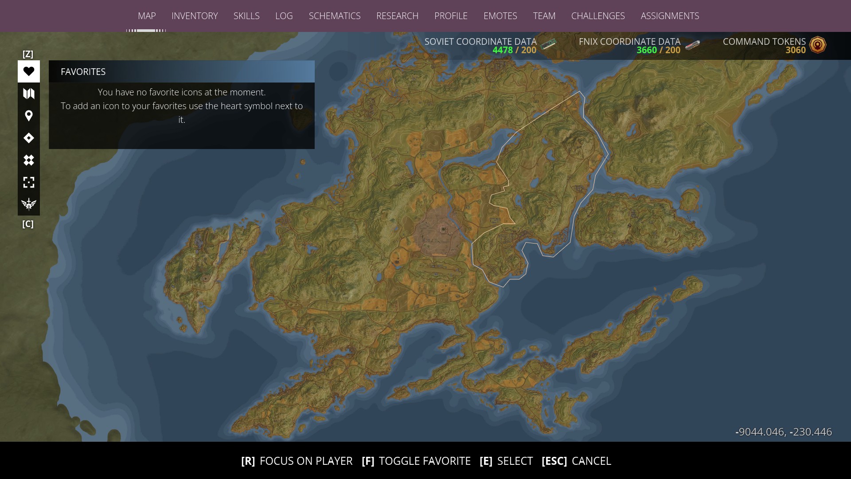This screenshot has width=851, height=479.
Task: Click the [Z] previous filter key hint
Action: [28, 54]
